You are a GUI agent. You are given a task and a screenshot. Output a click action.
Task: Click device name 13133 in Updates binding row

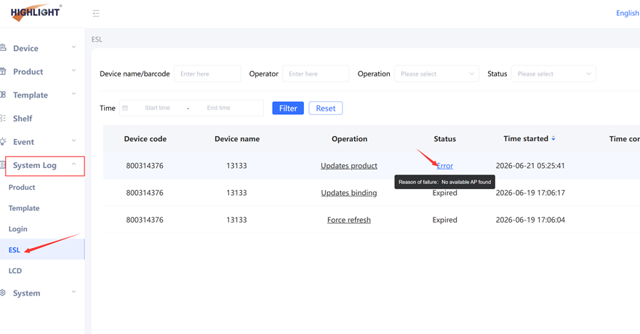237,193
